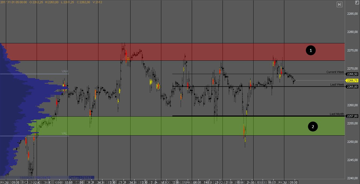Click the 2285,00 label on price scale
360x184 pixels.
[x=352, y=14]
